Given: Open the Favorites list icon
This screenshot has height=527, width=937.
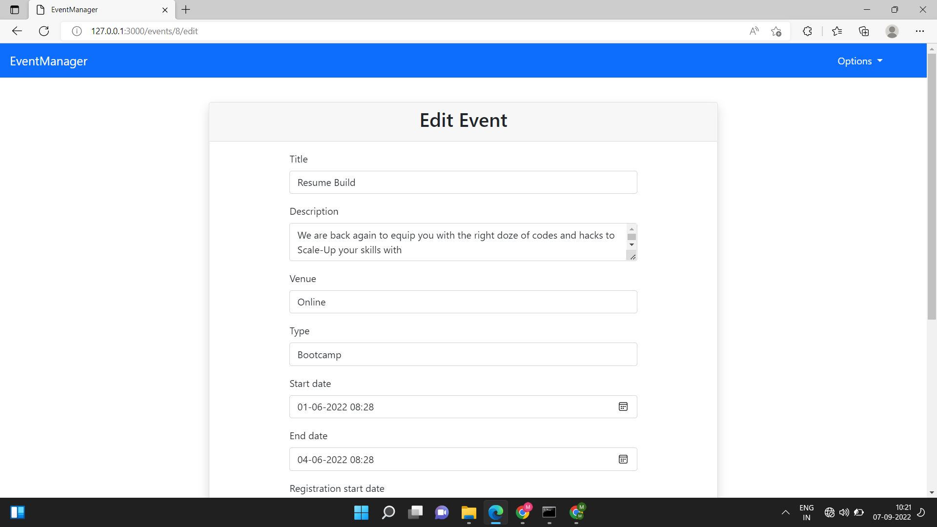Looking at the screenshot, I should [x=837, y=31].
